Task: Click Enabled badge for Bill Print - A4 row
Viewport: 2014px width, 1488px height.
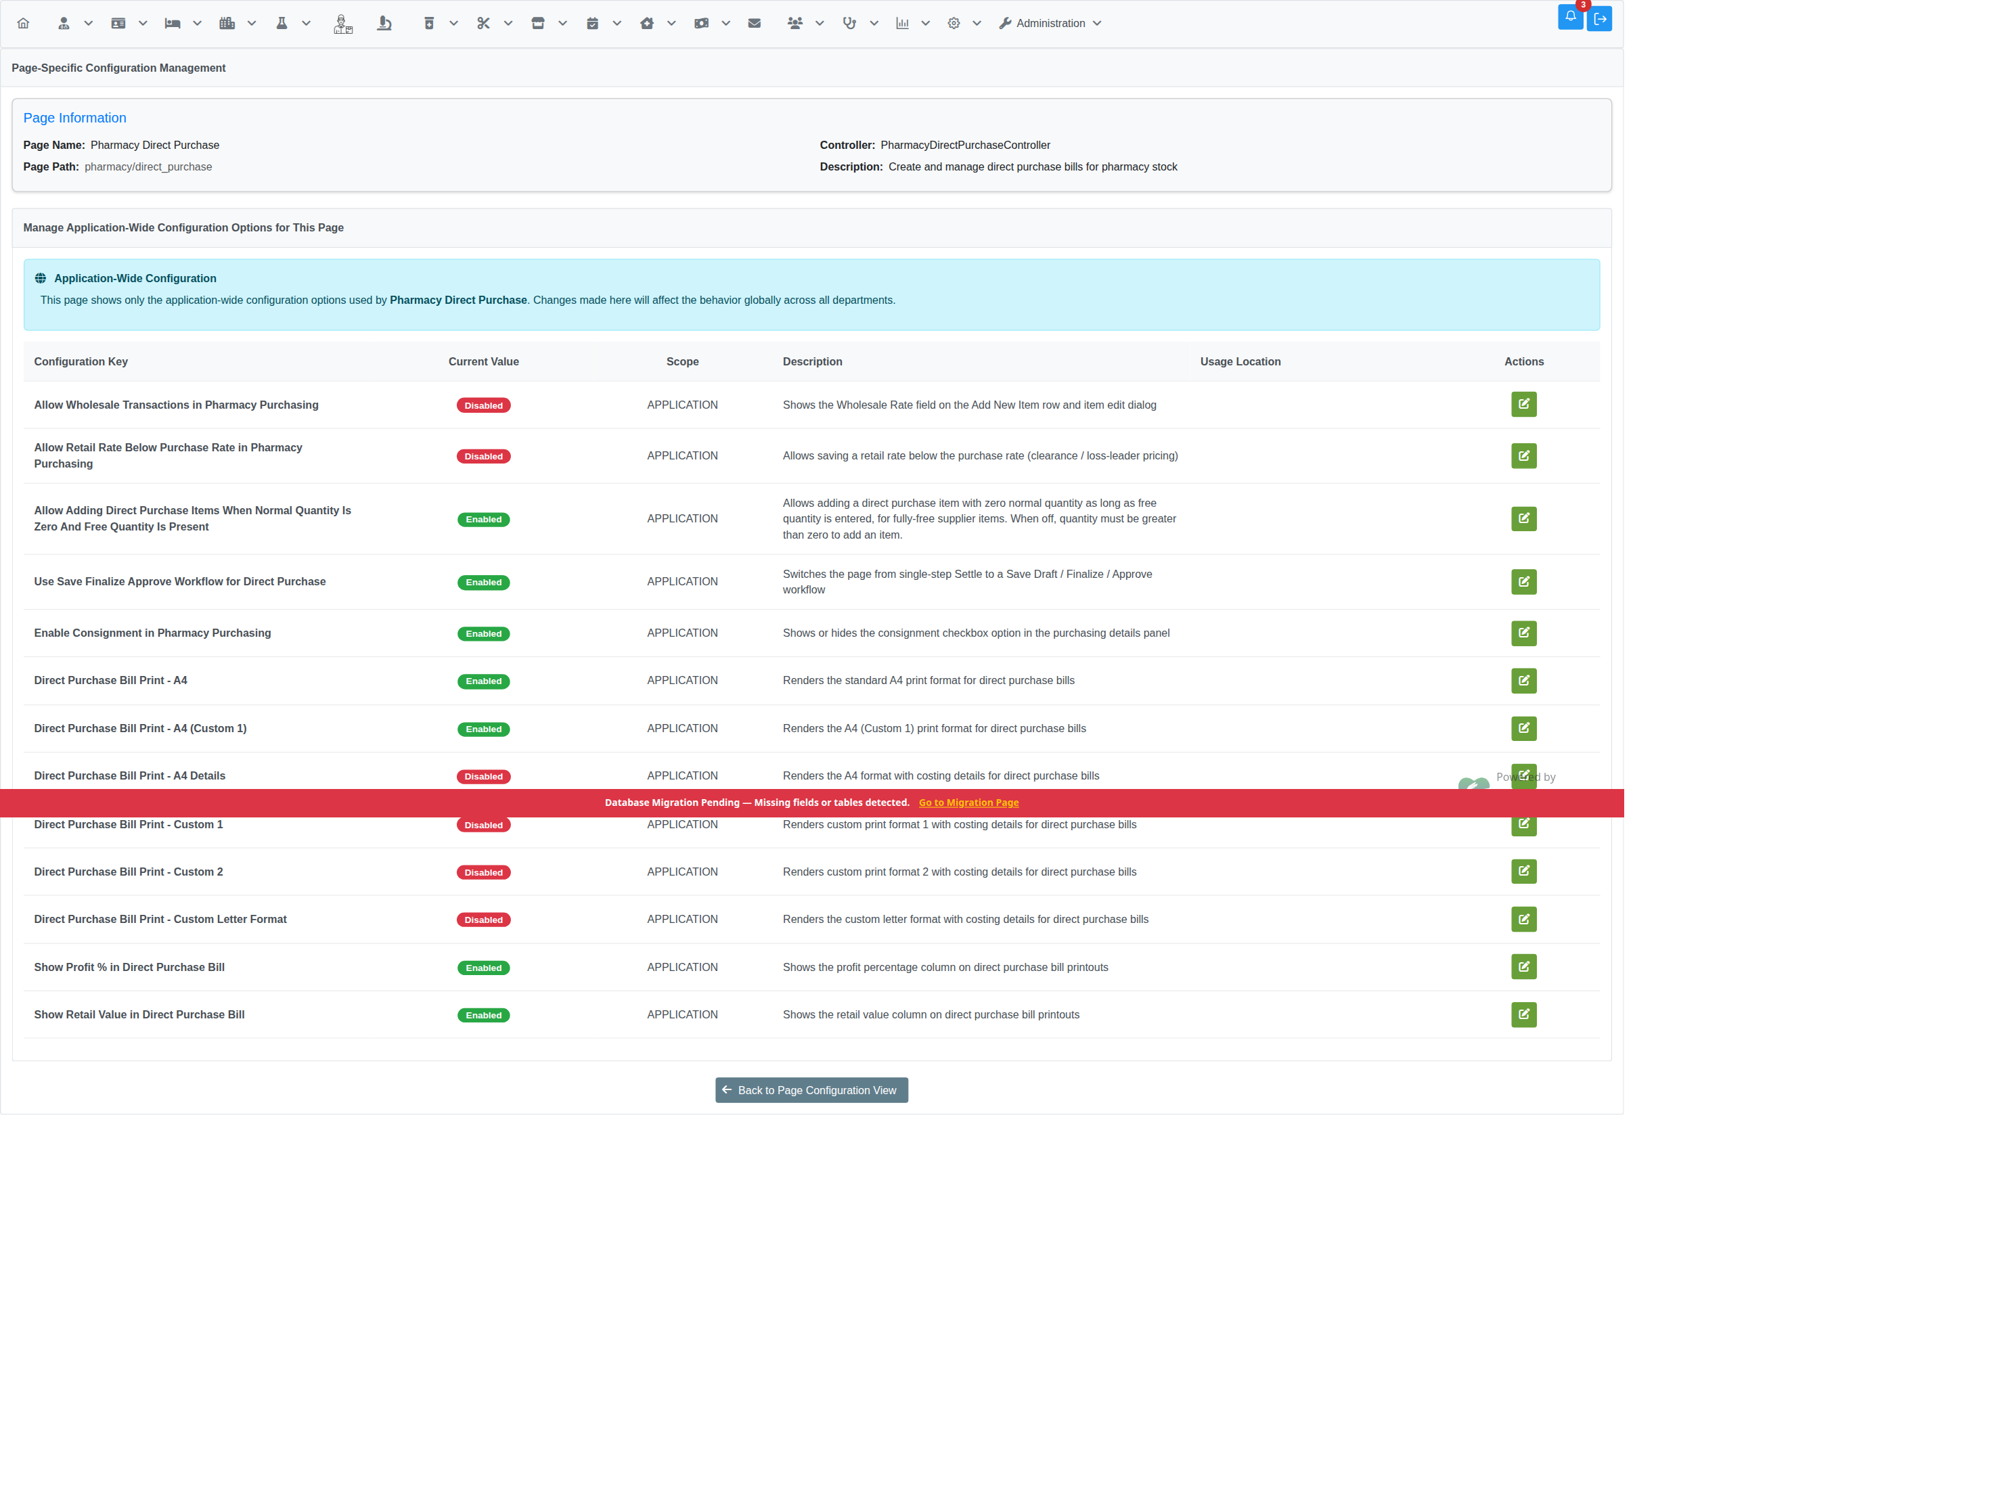Action: click(484, 682)
